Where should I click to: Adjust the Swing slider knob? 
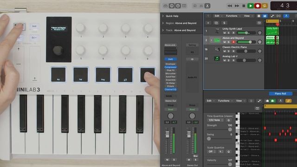[x=209, y=139]
